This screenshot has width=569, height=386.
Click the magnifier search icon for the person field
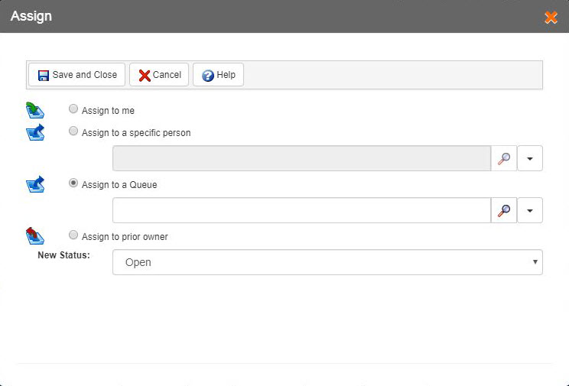click(504, 158)
